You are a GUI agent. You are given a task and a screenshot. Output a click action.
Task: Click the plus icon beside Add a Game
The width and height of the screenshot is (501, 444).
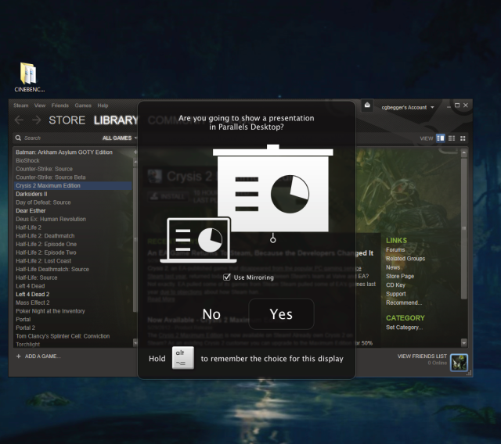click(19, 356)
